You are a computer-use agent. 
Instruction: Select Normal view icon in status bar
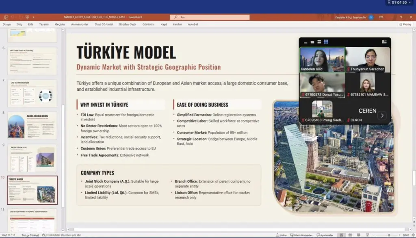coord(341,235)
